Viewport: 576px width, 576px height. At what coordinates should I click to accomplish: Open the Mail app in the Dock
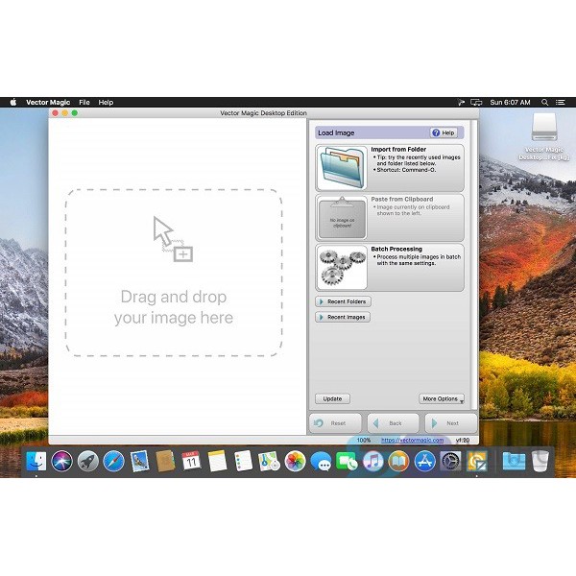click(x=139, y=461)
